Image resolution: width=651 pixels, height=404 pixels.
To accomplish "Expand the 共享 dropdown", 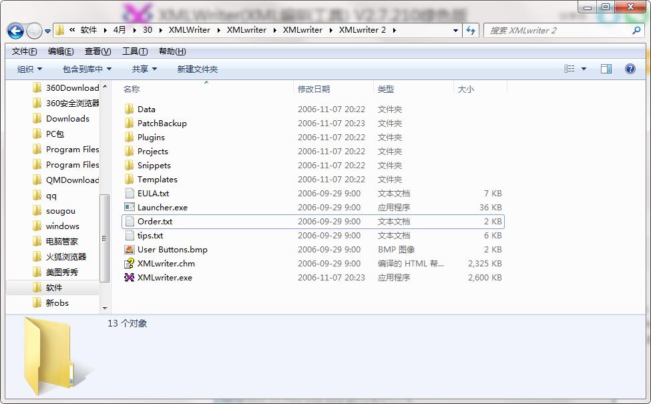I will pyautogui.click(x=144, y=69).
